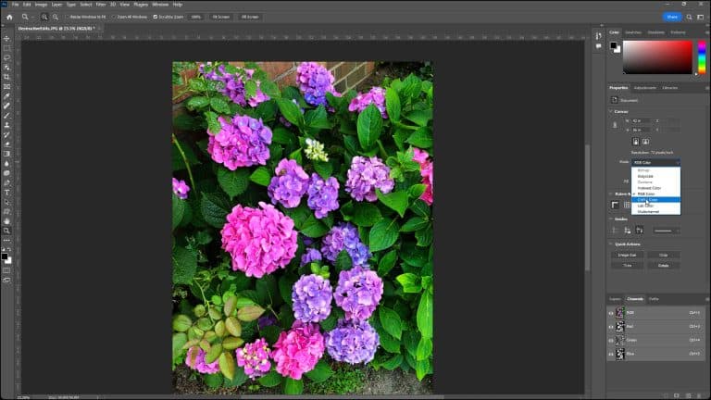711x400 pixels.
Task: Select the Move tool
Action: pos(6,39)
